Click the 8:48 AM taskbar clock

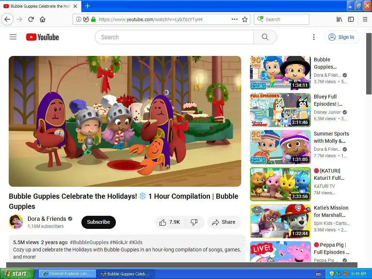[359, 274]
